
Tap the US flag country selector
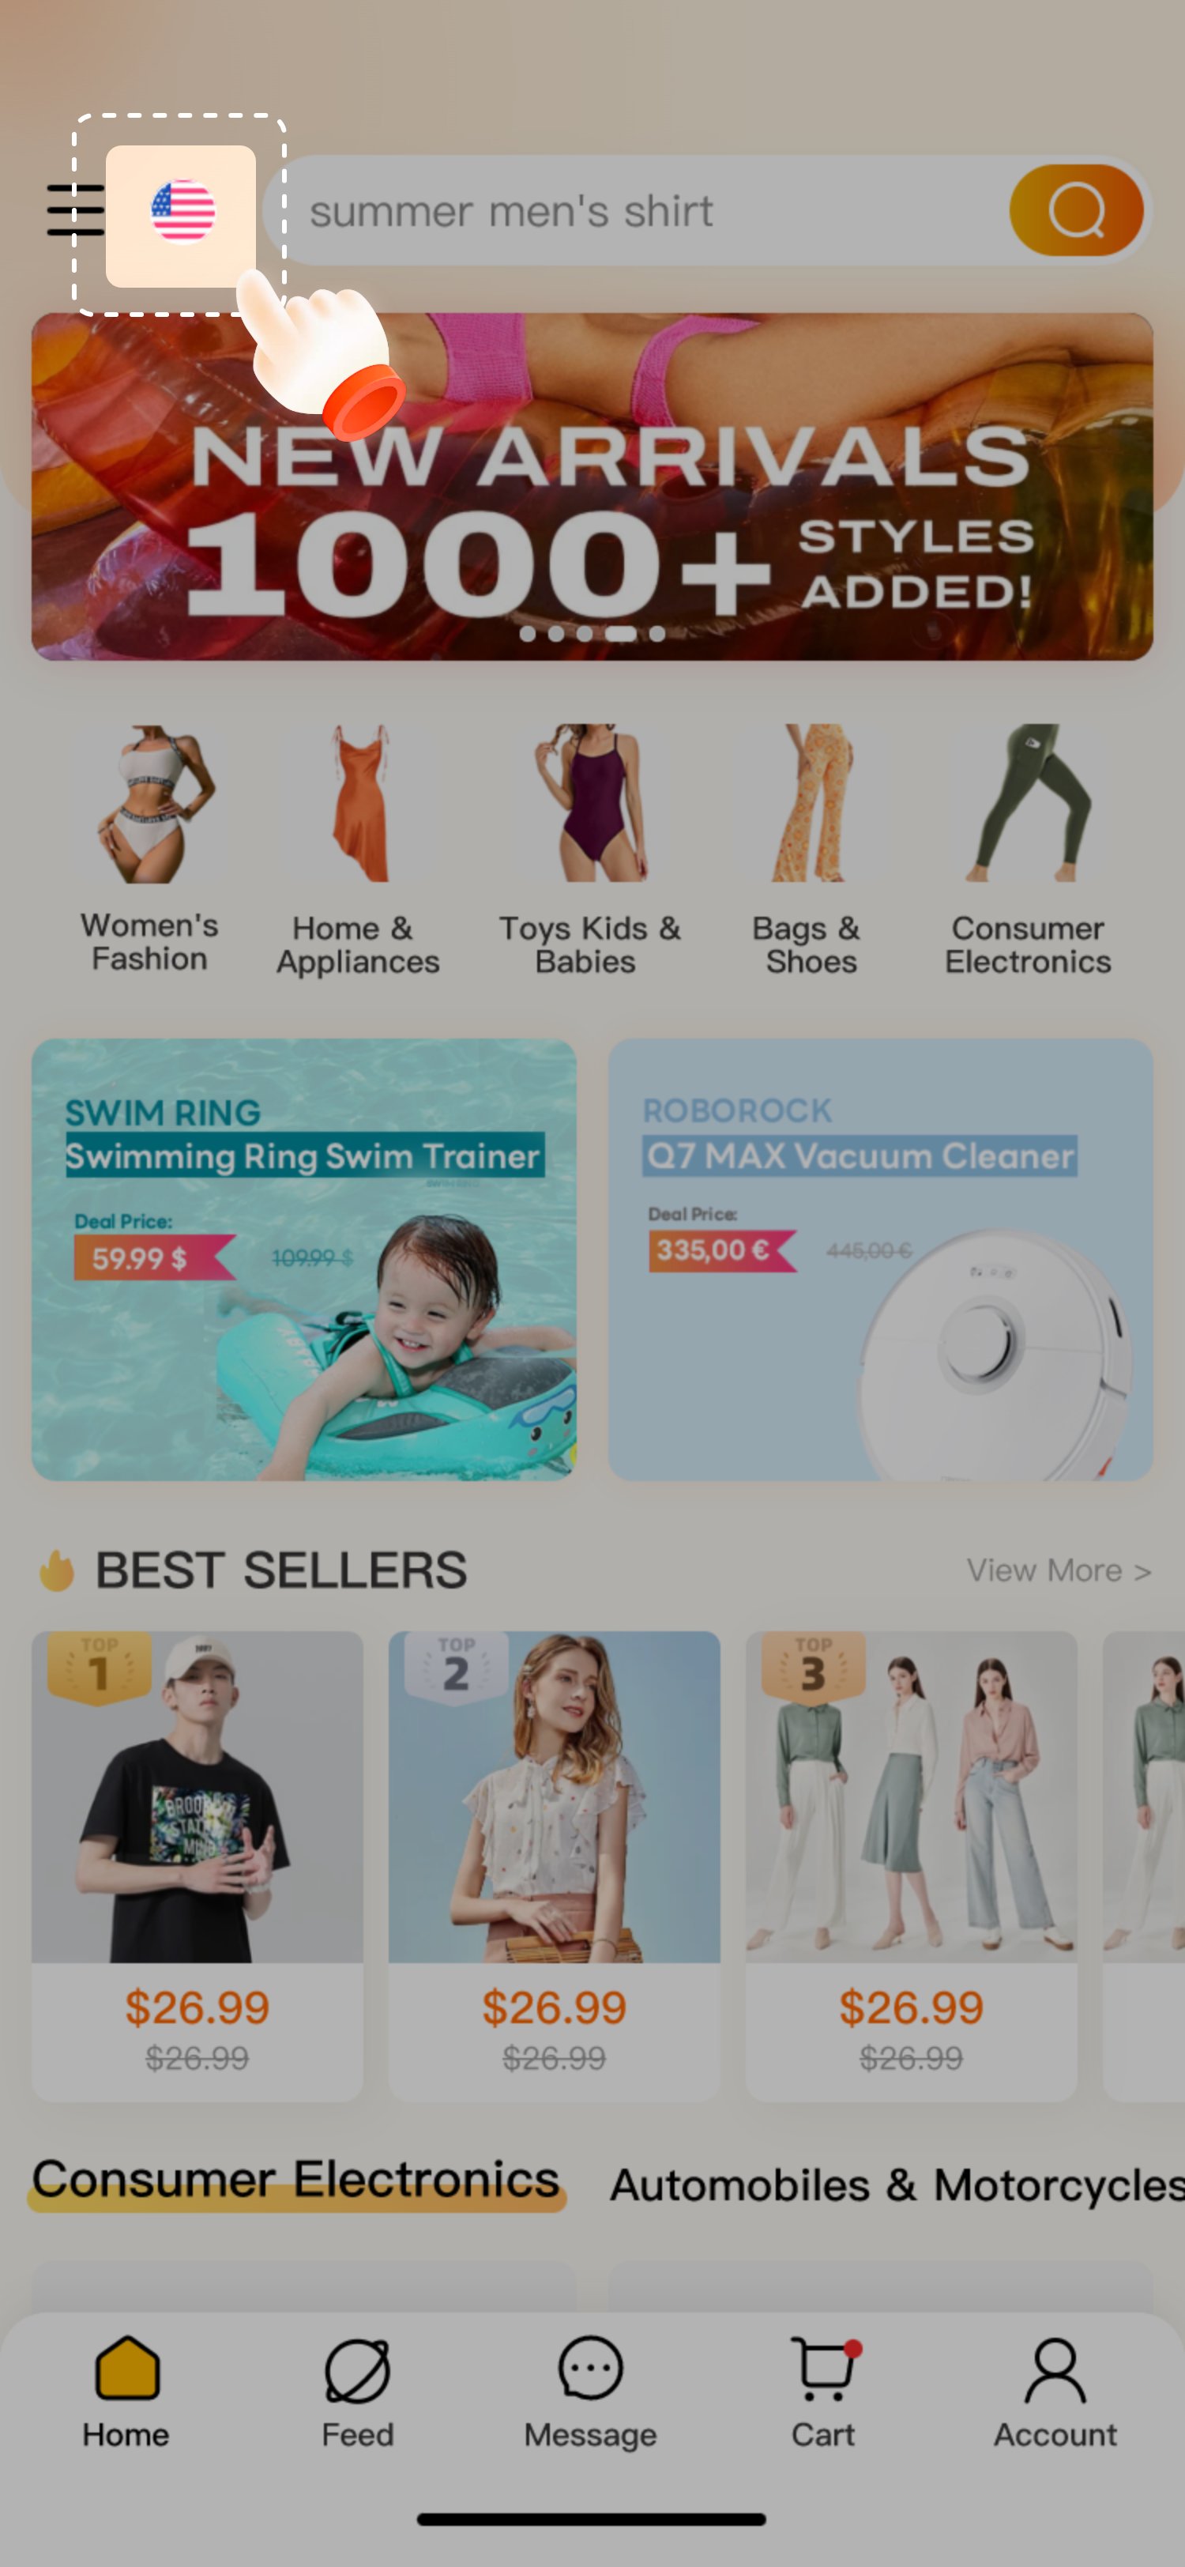[x=182, y=211]
